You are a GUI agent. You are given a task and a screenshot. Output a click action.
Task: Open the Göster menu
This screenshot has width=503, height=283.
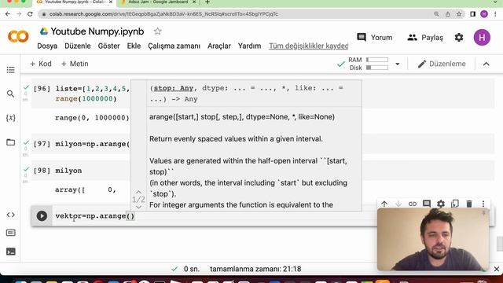click(x=108, y=46)
